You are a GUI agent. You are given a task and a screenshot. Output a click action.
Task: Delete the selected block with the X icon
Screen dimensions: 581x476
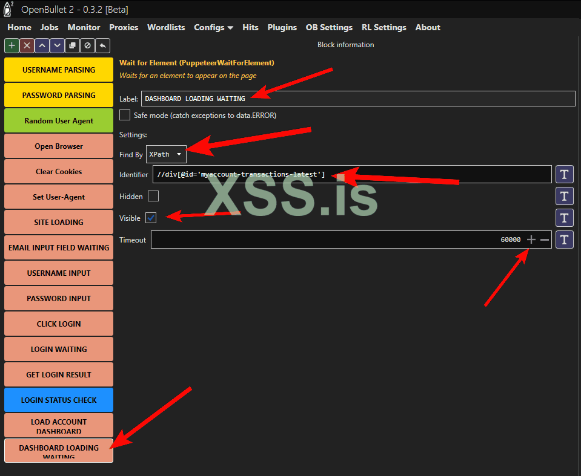point(27,46)
